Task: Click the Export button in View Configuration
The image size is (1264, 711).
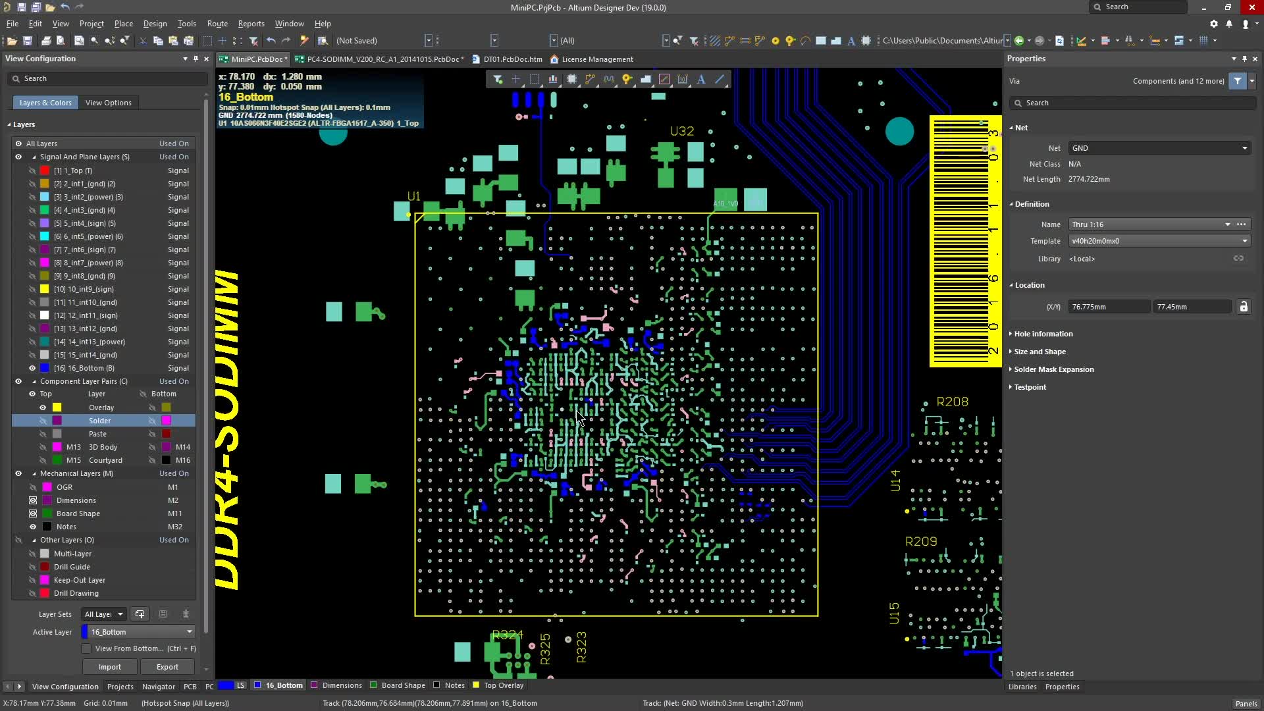Action: click(167, 667)
